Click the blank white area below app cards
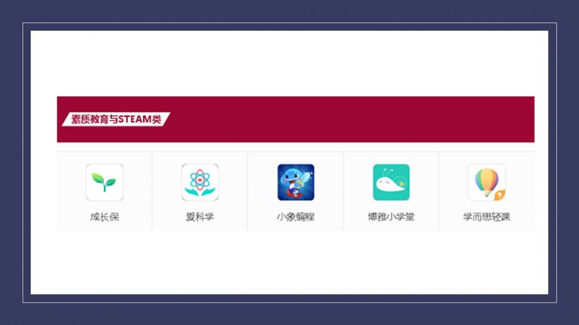 (x=289, y=263)
